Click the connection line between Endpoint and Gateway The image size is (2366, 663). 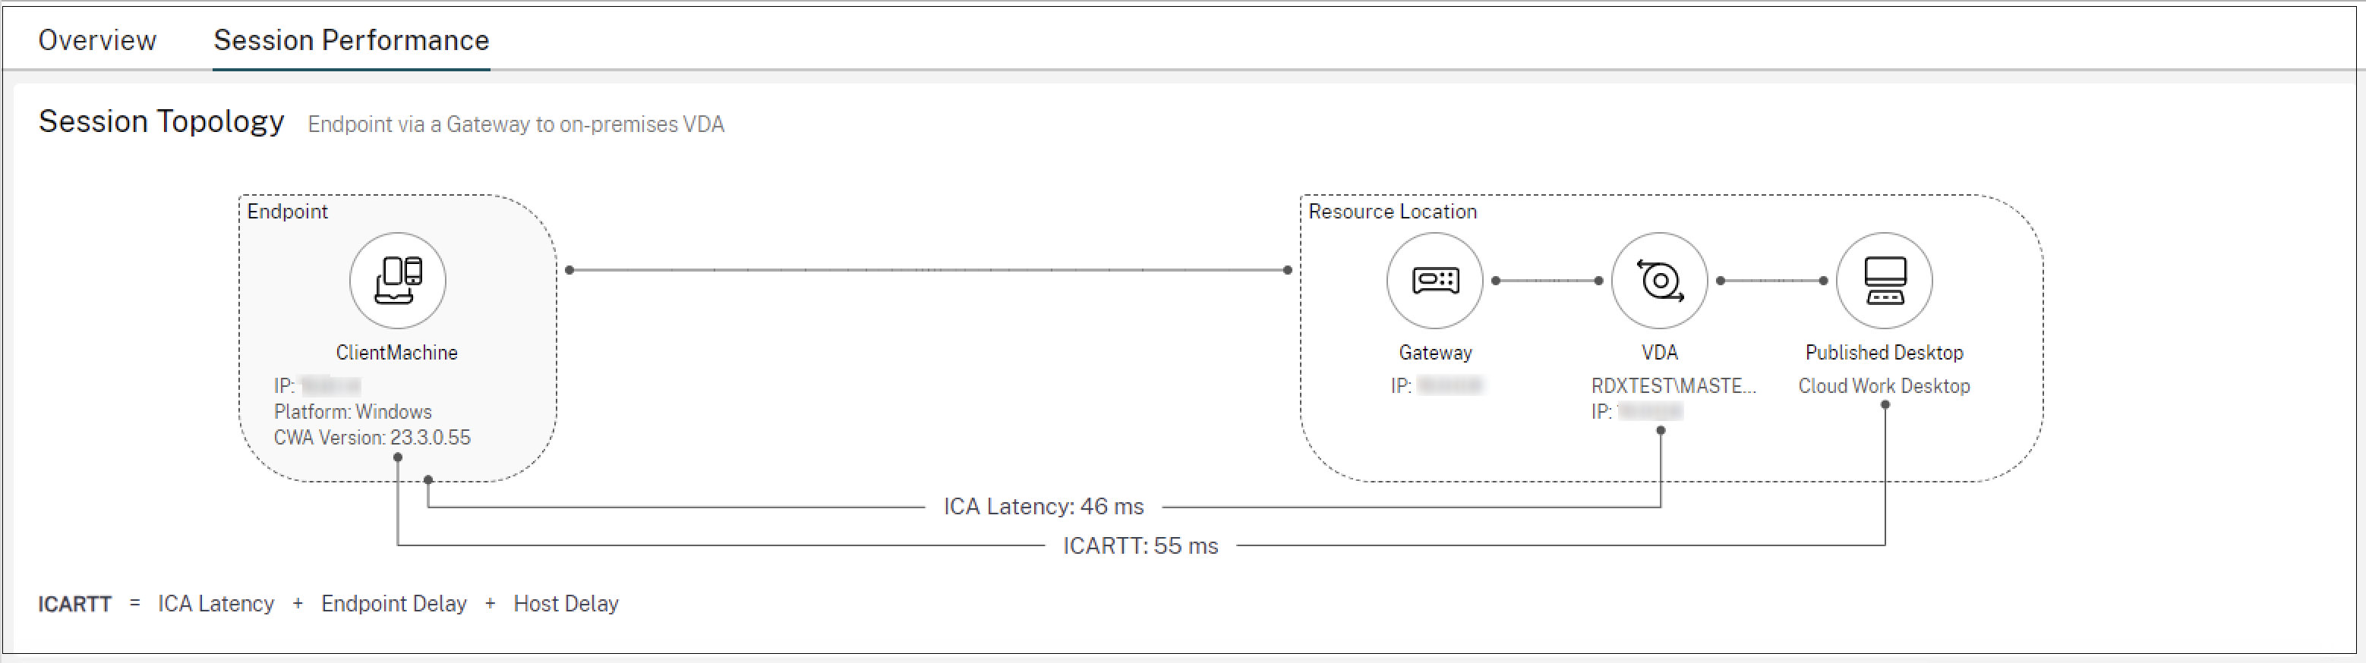click(928, 269)
